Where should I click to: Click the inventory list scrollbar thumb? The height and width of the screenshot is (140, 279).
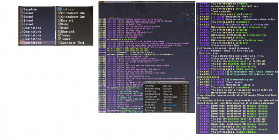[x=55, y=35]
